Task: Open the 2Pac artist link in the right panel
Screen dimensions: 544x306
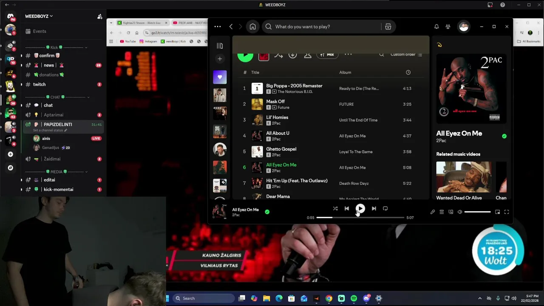Action: coord(441,141)
